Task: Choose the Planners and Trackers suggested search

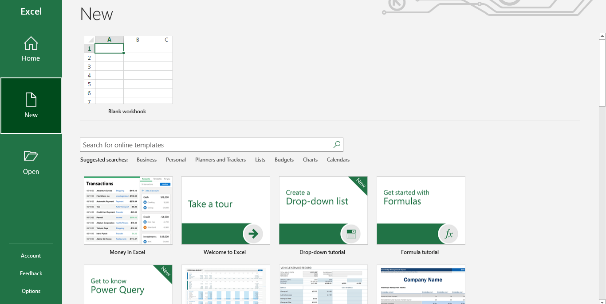Action: coord(220,160)
